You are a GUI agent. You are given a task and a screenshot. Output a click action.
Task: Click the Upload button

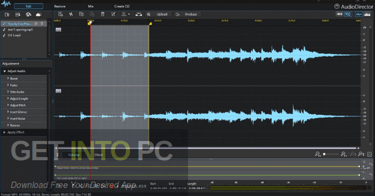[162, 14]
